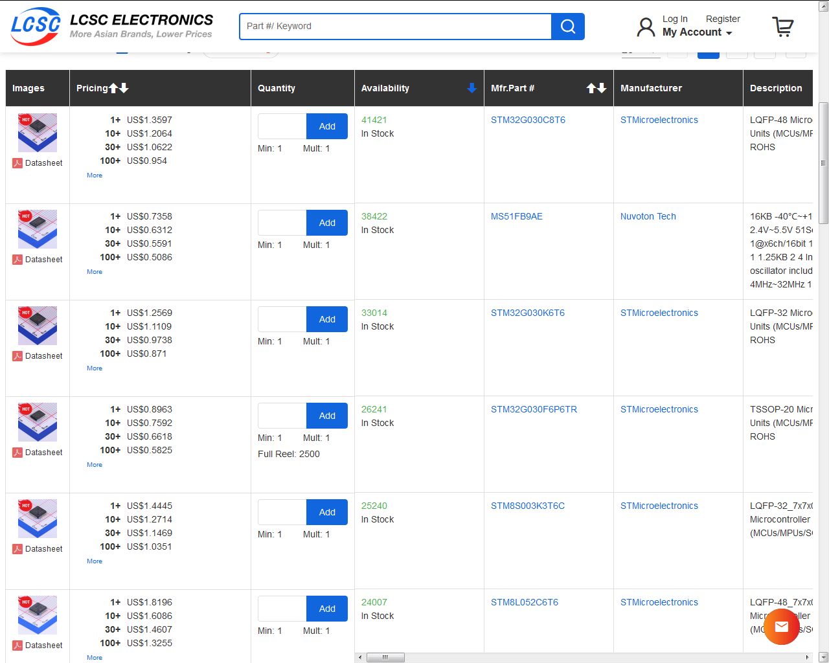The height and width of the screenshot is (663, 829).
Task: Expand More pricing for STM32G030C8T6
Action: click(x=95, y=175)
